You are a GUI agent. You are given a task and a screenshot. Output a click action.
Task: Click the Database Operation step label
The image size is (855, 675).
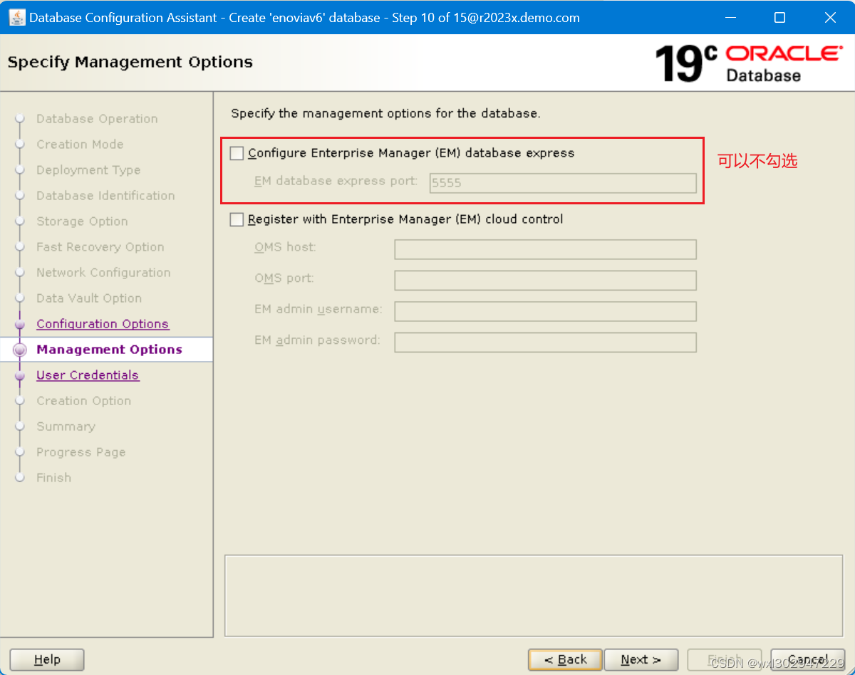tap(97, 119)
